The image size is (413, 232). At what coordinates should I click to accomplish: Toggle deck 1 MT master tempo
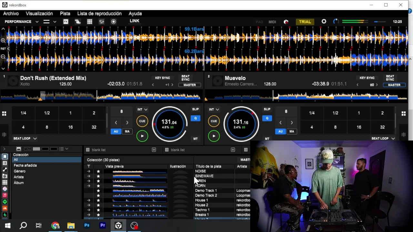196,139
